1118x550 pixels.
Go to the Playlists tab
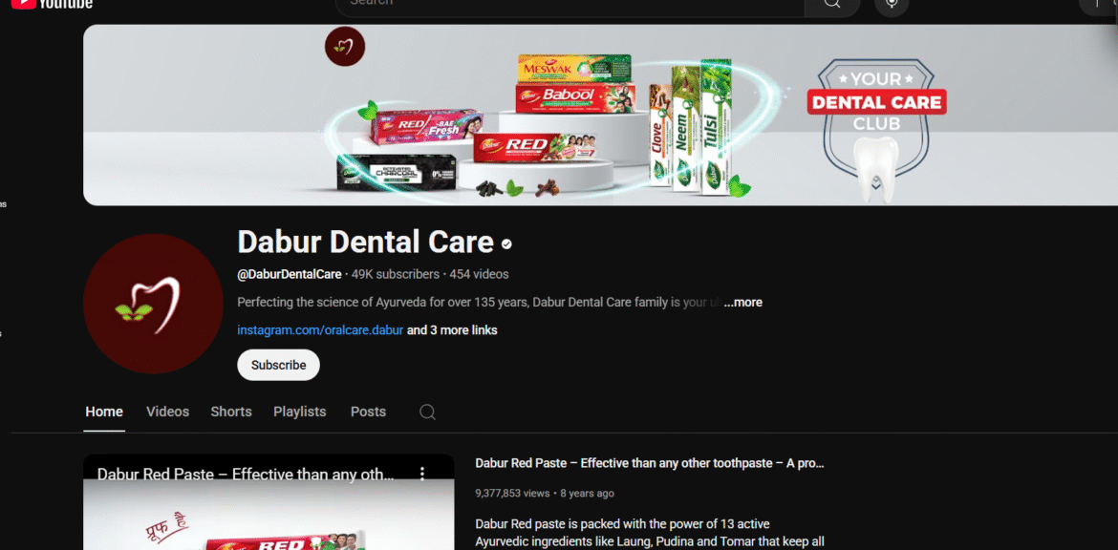pos(300,412)
